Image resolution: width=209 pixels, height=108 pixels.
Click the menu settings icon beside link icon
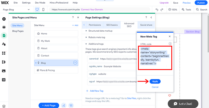tap(71, 106)
